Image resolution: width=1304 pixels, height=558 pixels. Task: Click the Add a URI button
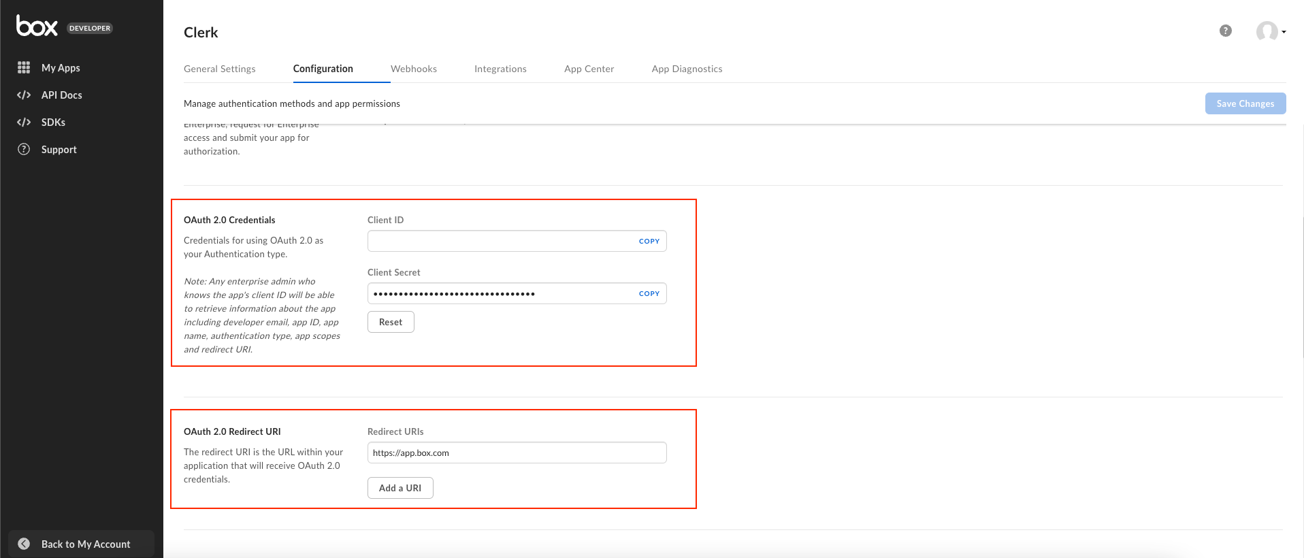click(400, 488)
